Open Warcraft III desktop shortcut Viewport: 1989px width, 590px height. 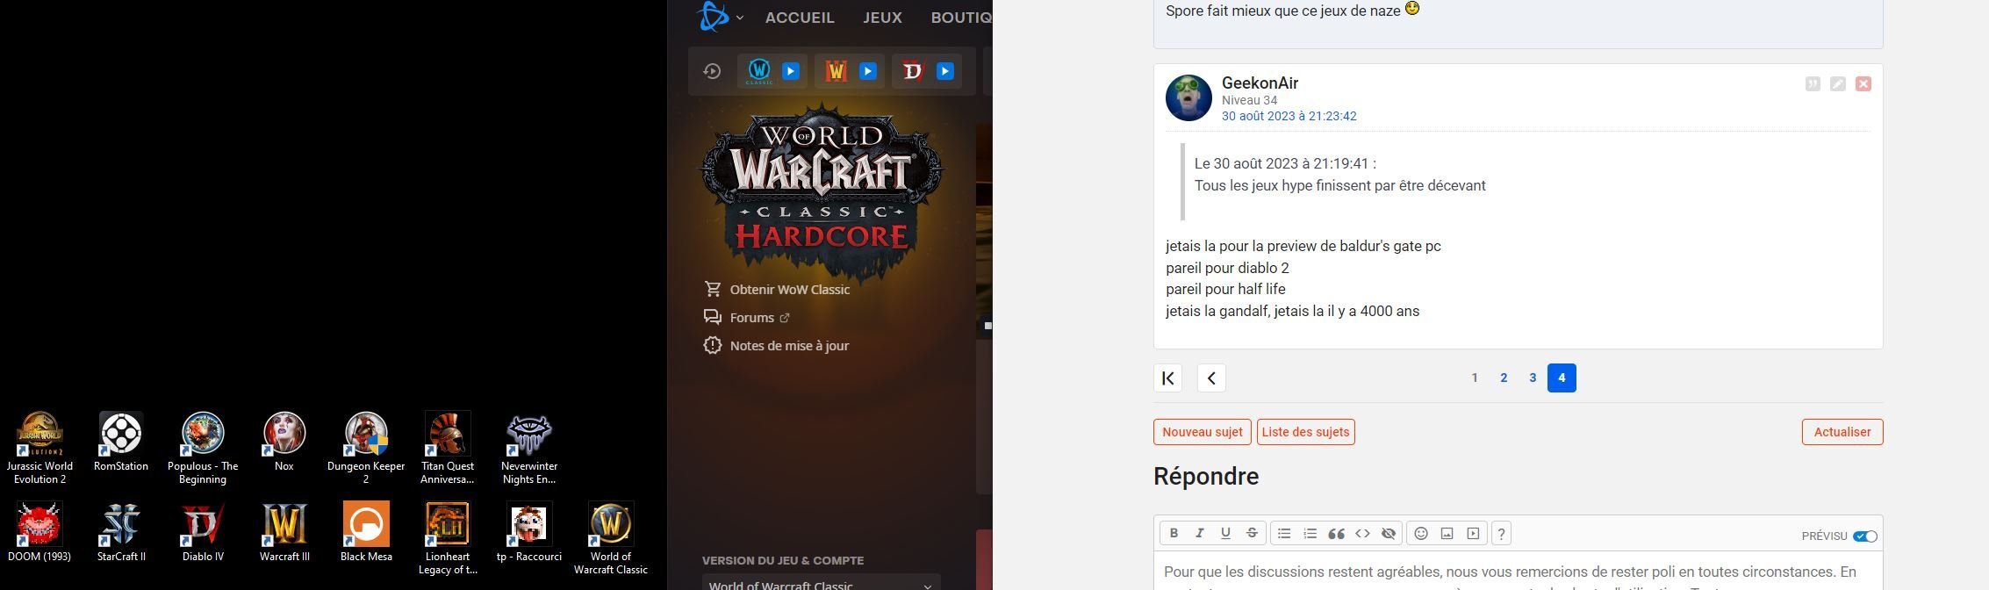[284, 532]
